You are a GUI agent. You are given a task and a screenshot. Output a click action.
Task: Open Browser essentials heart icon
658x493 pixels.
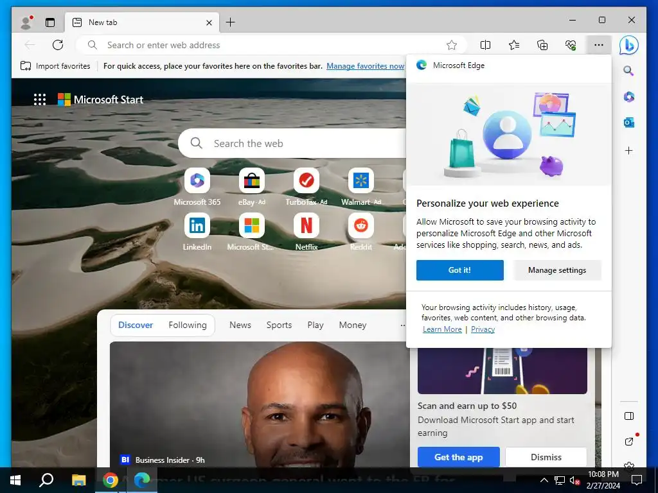pyautogui.click(x=571, y=45)
